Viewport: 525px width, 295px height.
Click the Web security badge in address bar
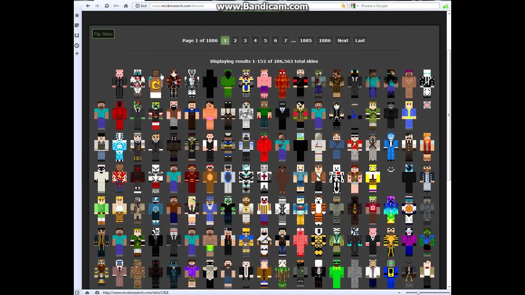coord(141,6)
